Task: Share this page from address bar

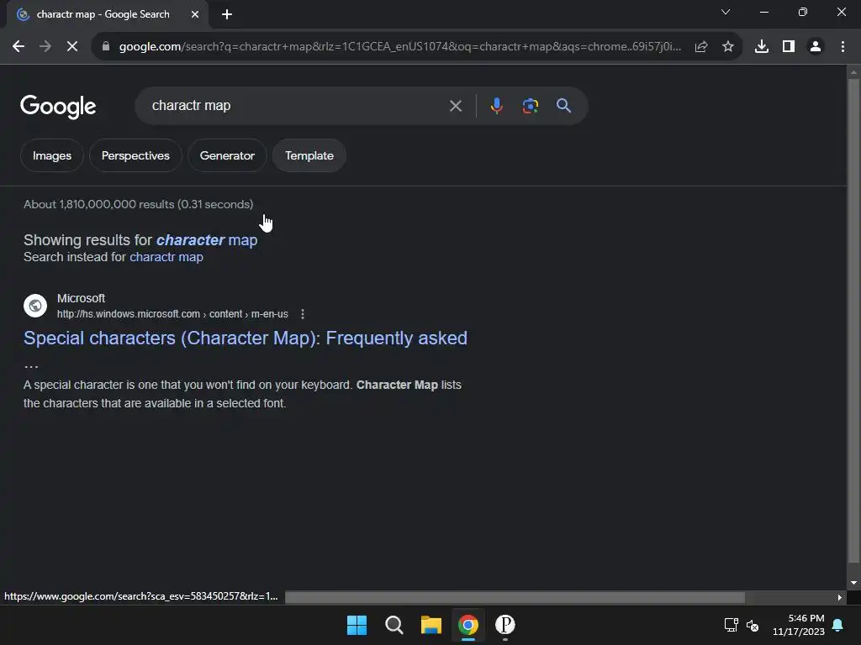Action: pos(701,47)
